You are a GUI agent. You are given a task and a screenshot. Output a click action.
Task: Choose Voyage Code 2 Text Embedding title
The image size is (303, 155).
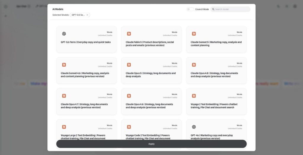click(148, 137)
